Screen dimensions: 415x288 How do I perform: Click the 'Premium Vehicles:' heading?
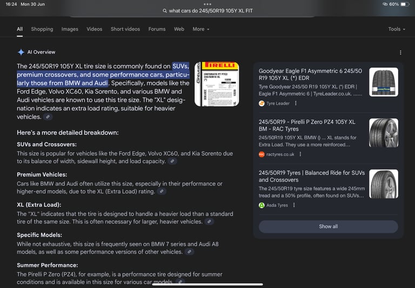[x=42, y=175]
